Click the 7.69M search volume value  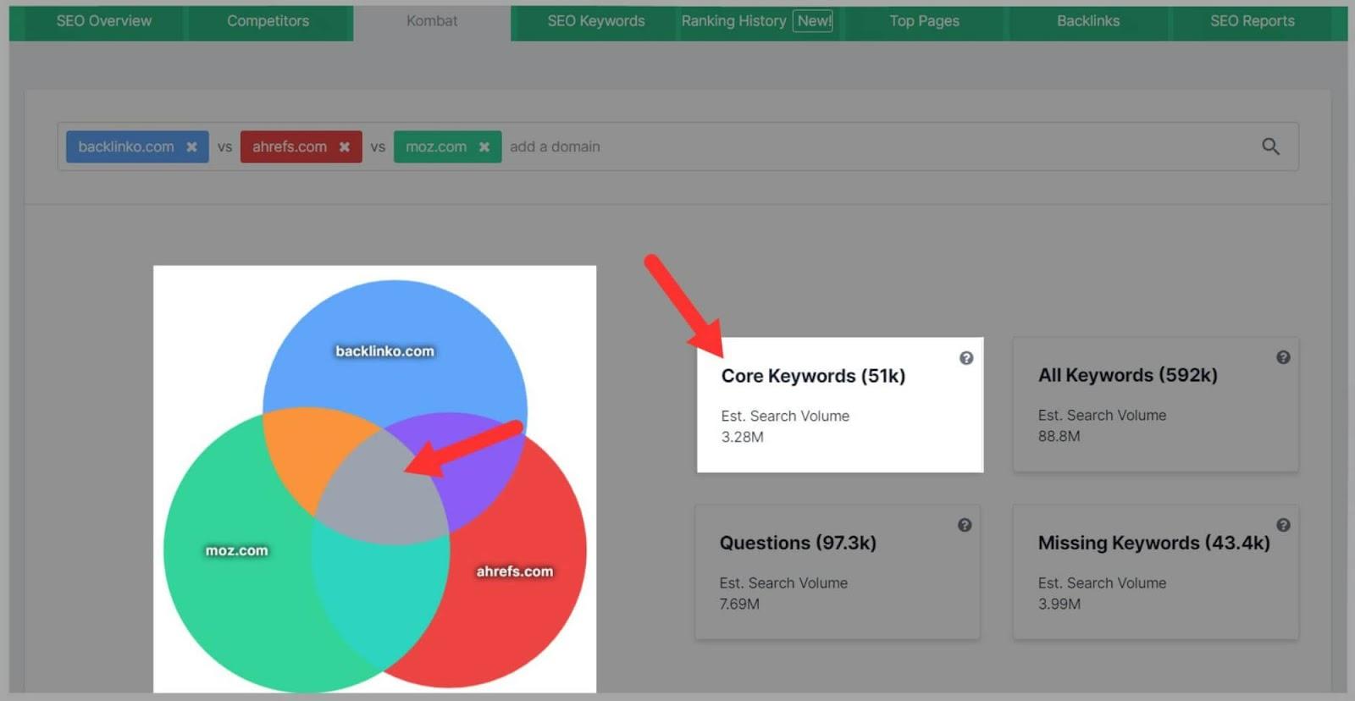pos(739,604)
